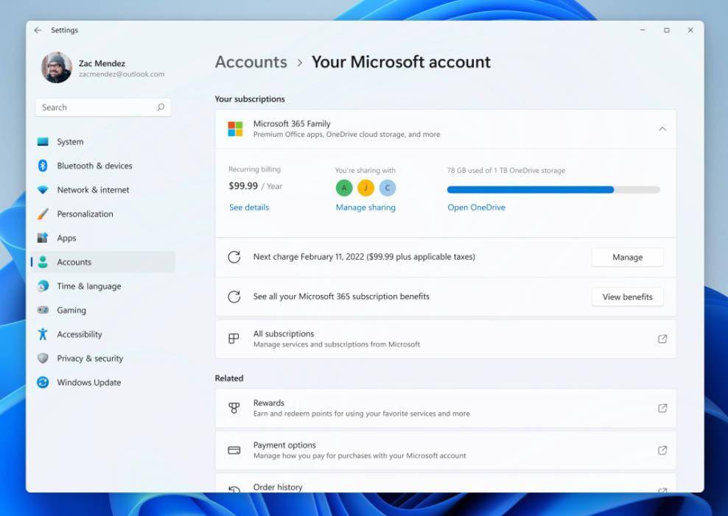
Task: Open Gaming settings
Action: click(71, 310)
